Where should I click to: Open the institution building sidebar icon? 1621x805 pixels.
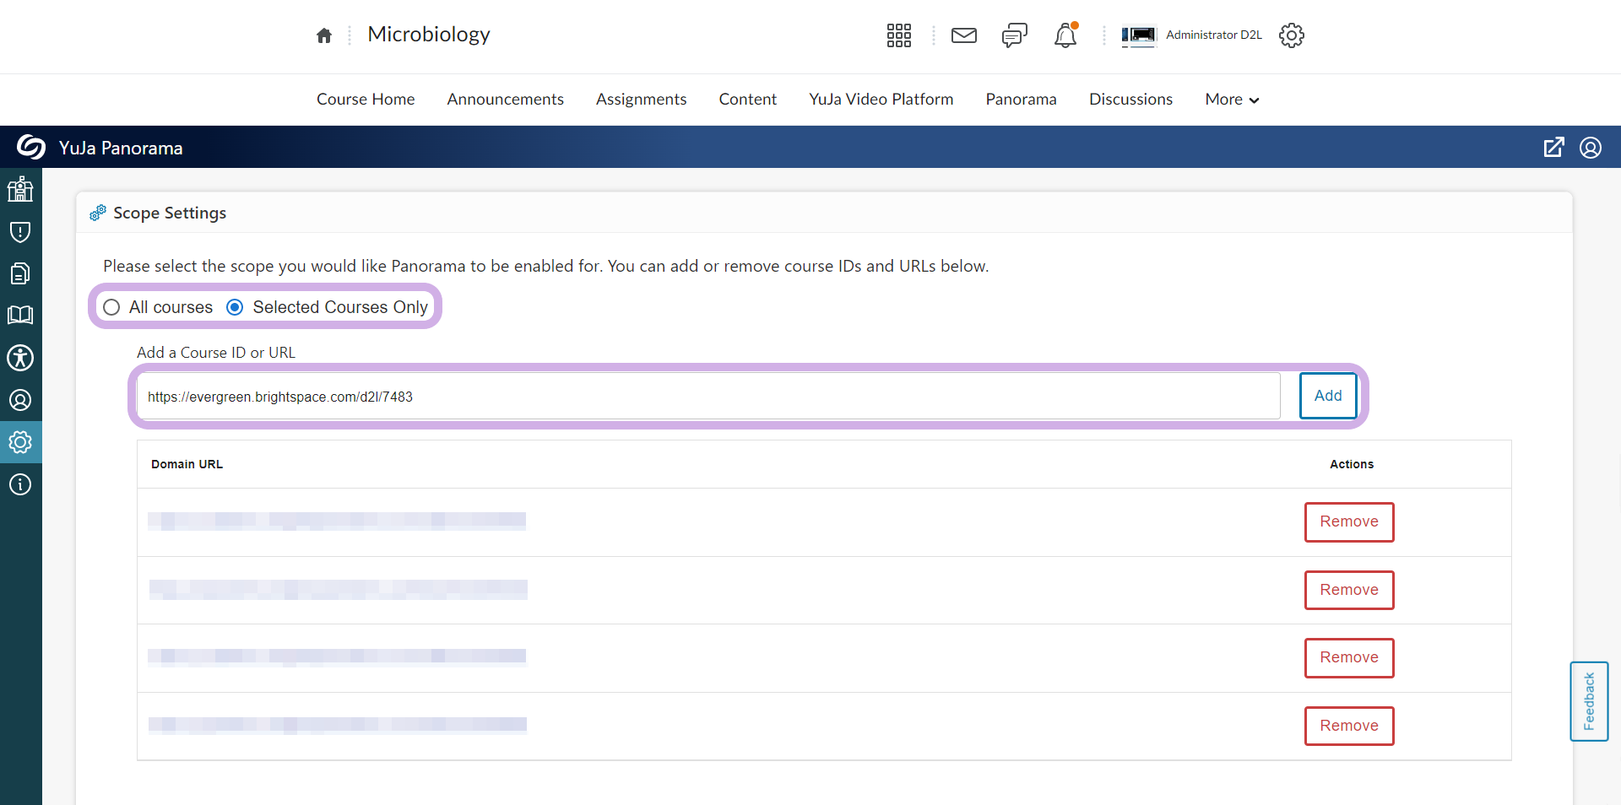(x=20, y=189)
